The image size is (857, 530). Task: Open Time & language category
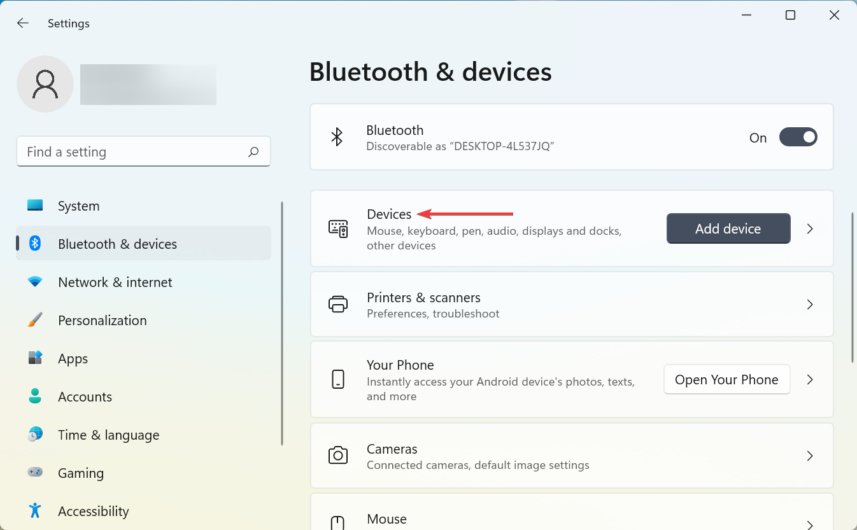click(x=144, y=435)
